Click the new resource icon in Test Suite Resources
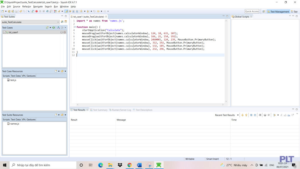300x169 pixels. click(56, 115)
